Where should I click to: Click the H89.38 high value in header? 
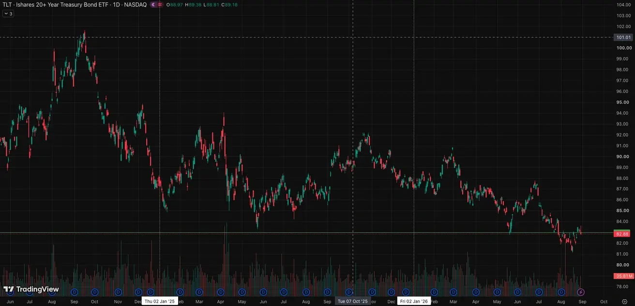click(194, 4)
